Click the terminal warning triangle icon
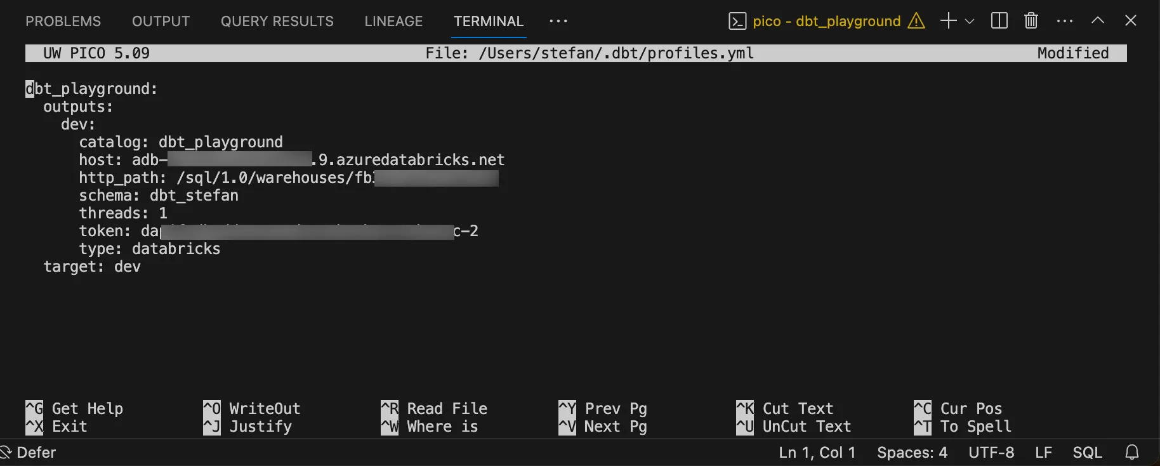The width and height of the screenshot is (1160, 466). (x=916, y=21)
